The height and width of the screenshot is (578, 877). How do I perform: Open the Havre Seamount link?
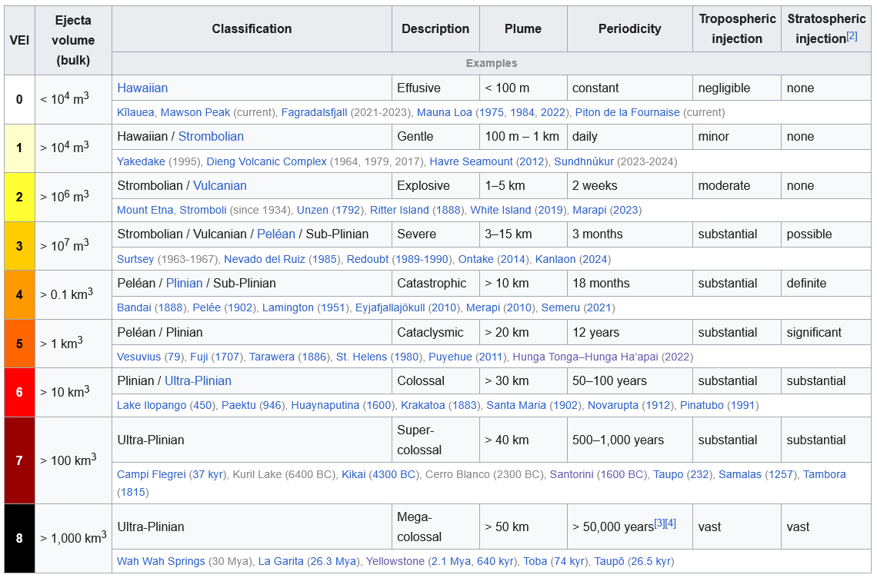pyautogui.click(x=471, y=161)
